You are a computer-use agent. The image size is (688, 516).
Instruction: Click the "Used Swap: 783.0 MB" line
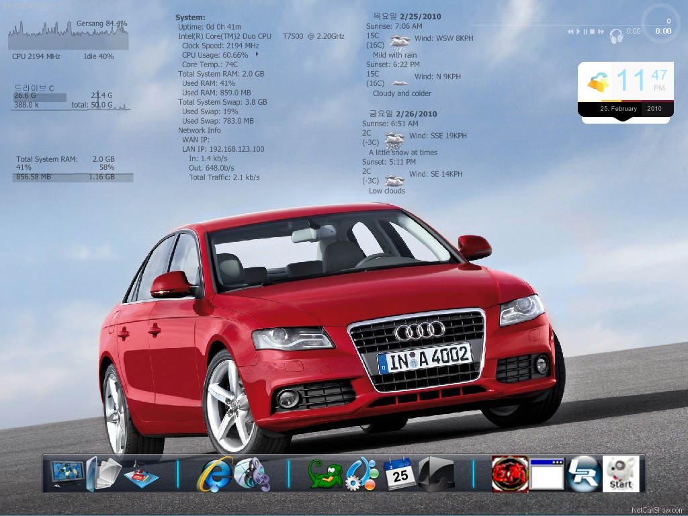click(218, 121)
